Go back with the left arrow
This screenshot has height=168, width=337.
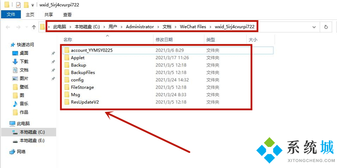pos(8,27)
